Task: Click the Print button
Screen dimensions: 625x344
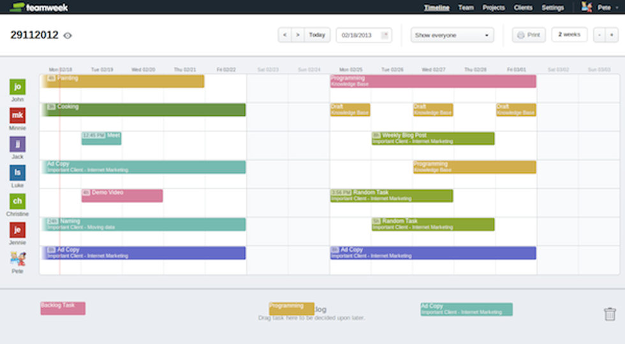Action: coord(529,35)
